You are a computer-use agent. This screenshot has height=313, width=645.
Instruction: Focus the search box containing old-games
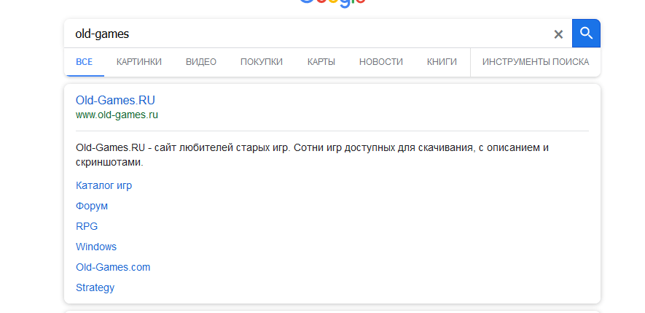coord(306,34)
